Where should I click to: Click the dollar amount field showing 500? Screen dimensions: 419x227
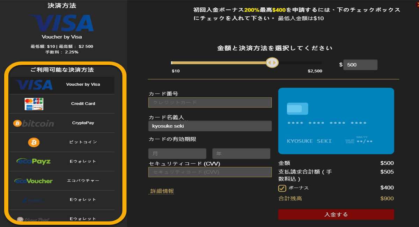(360, 65)
